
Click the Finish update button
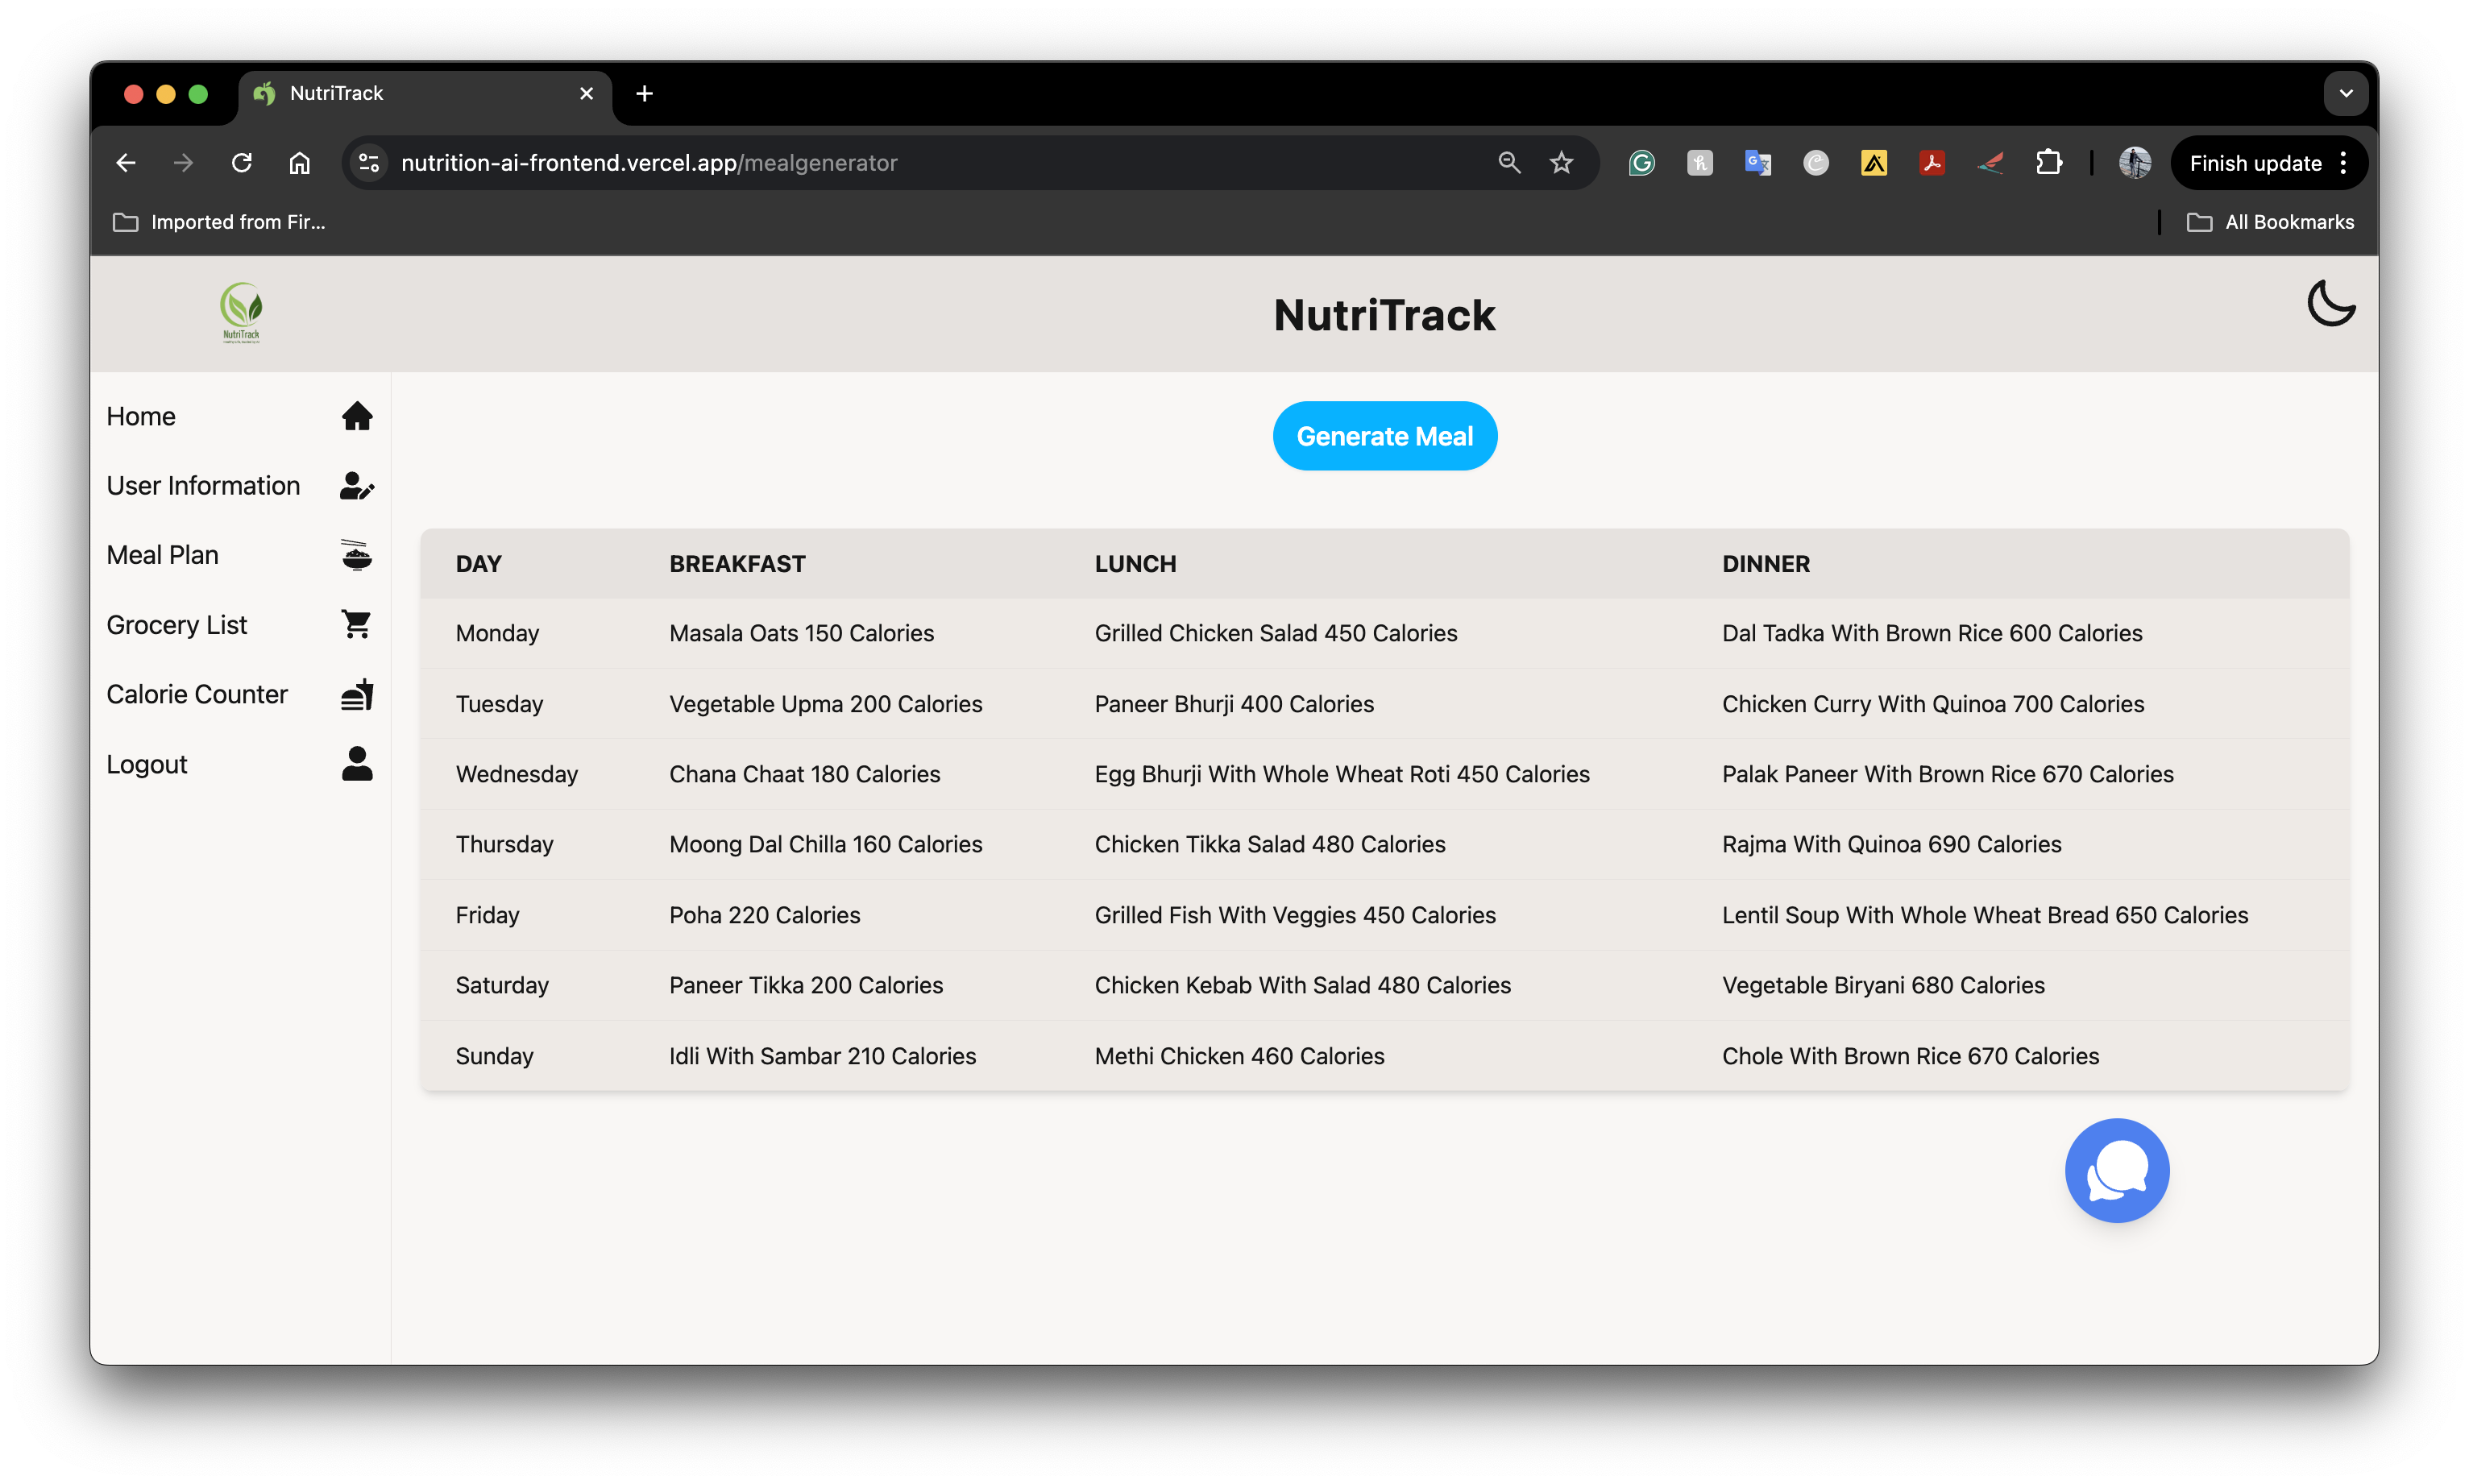point(2255,163)
